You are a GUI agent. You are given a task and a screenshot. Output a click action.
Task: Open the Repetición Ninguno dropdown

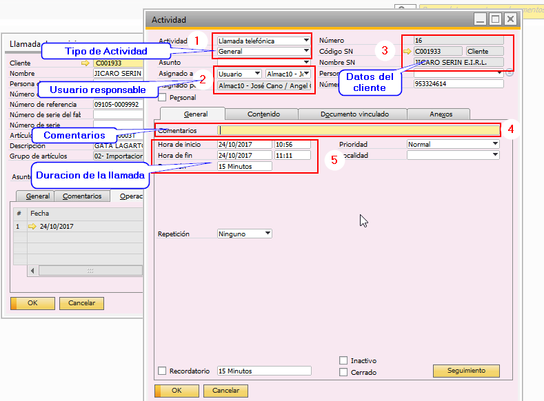(268, 234)
